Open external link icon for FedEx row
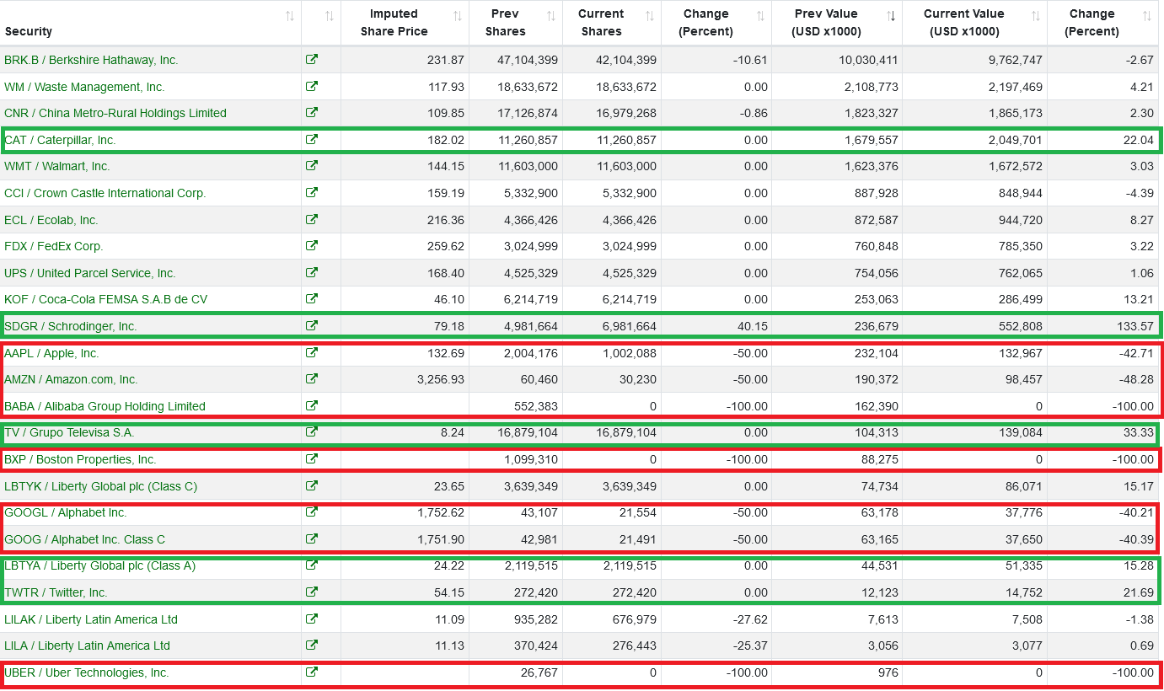This screenshot has width=1164, height=691. 312,245
